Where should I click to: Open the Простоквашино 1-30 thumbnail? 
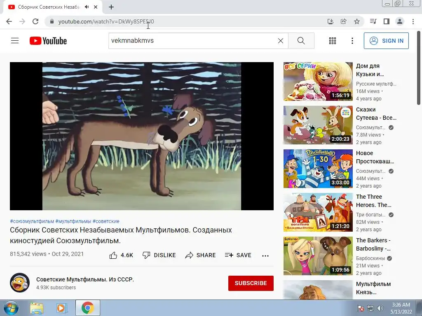coord(318,168)
